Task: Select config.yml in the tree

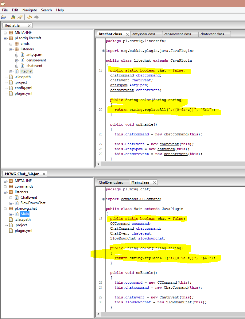Action: (x=23, y=88)
